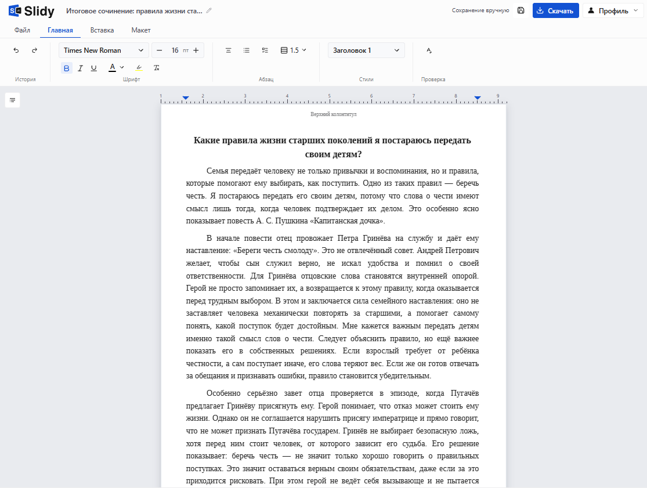The width and height of the screenshot is (647, 488).
Task: Open the font color picker arrow
Action: tap(122, 68)
